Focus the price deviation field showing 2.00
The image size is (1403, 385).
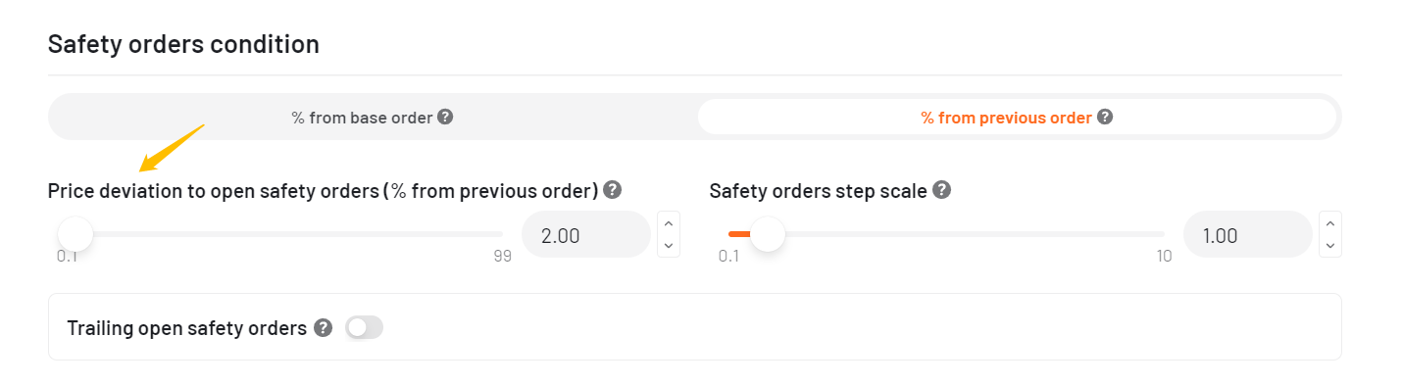click(x=586, y=235)
